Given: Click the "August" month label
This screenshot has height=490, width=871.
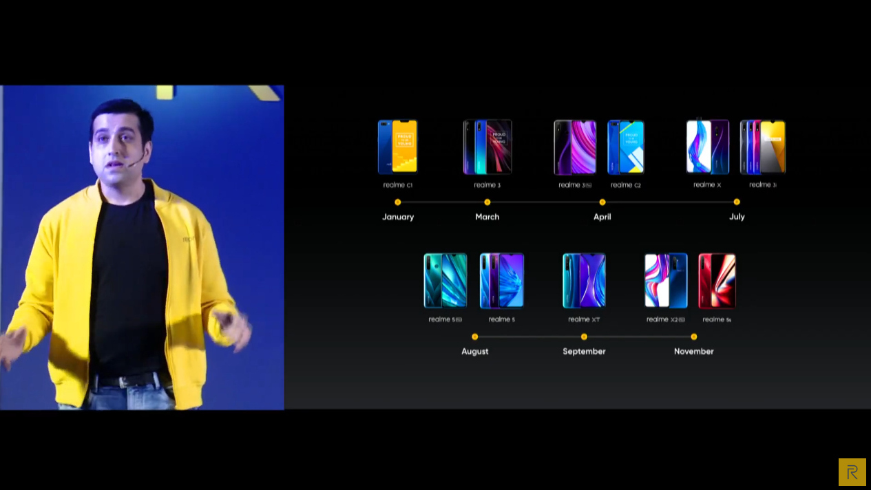Looking at the screenshot, I should point(475,351).
